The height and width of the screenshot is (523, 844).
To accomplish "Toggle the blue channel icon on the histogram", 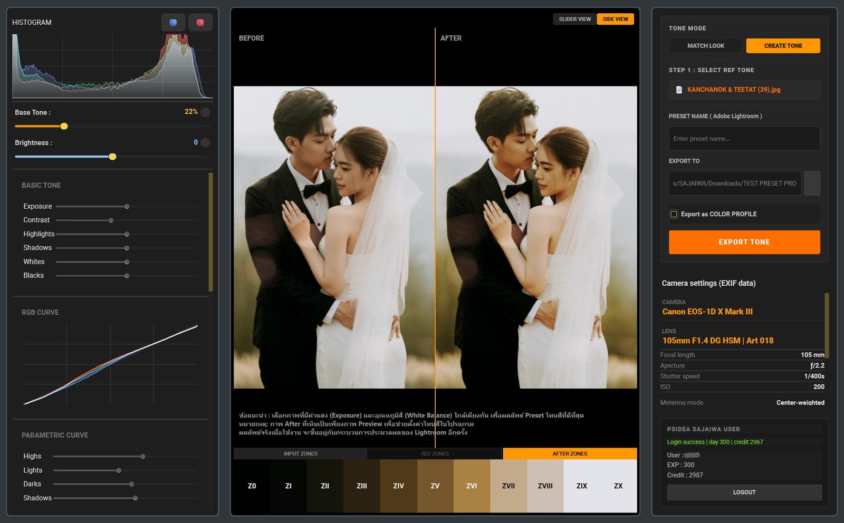I will point(174,22).
